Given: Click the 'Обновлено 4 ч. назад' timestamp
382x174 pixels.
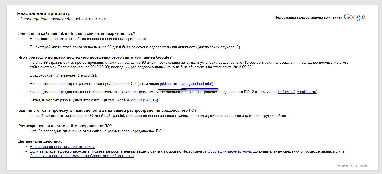Looking at the screenshot, I should (x=351, y=166).
